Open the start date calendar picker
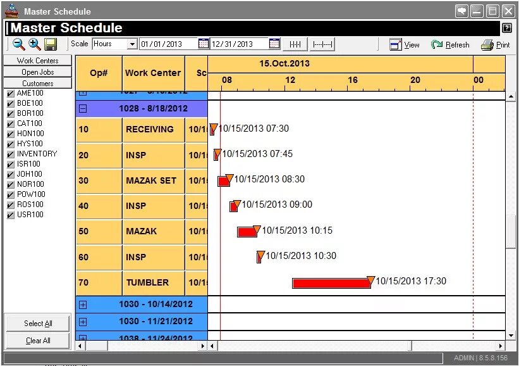Image resolution: width=519 pixels, height=366 pixels. 203,44
